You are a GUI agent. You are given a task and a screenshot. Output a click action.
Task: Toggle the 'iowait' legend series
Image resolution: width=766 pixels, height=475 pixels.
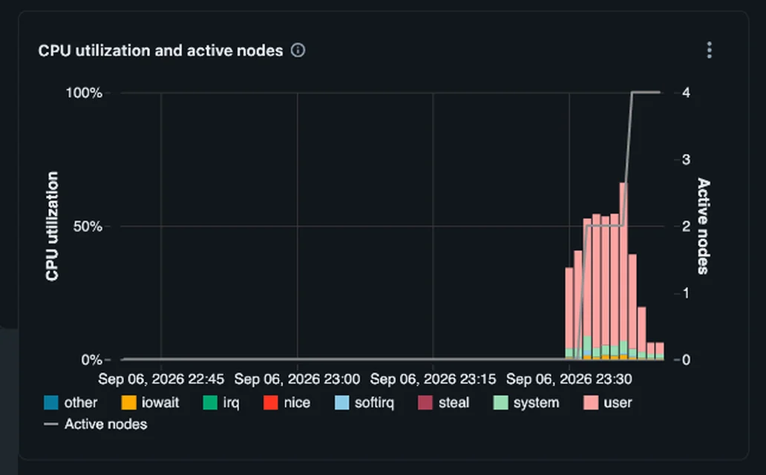(x=150, y=403)
